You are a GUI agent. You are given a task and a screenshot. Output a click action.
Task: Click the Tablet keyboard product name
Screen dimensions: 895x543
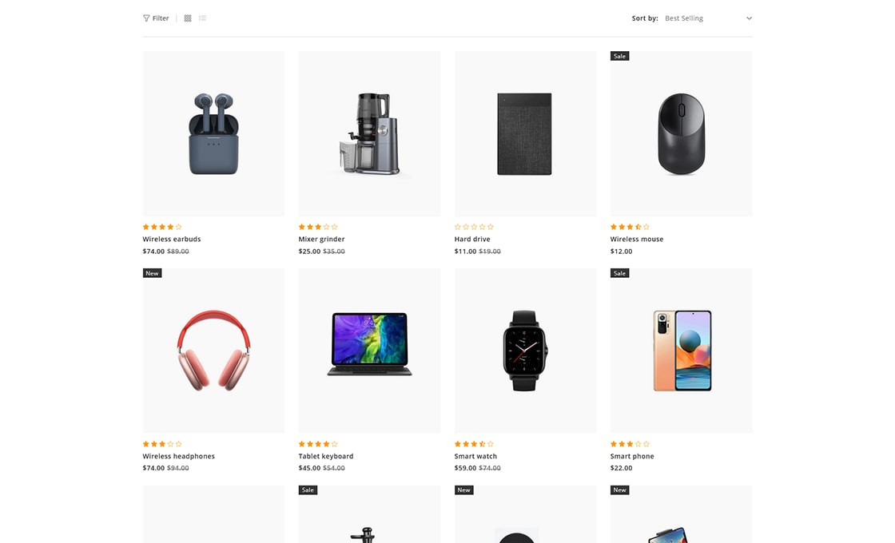click(x=326, y=456)
